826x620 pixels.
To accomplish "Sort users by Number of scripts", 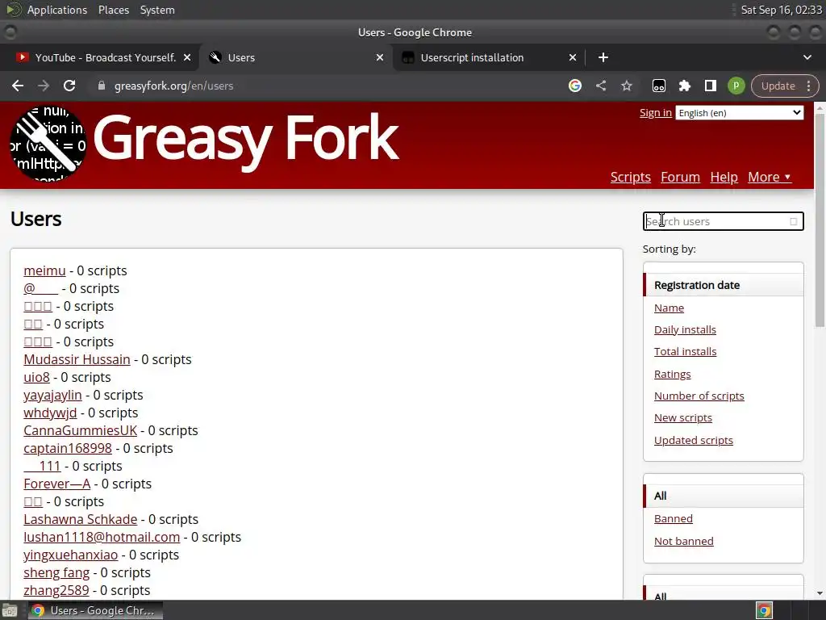I will pyautogui.click(x=699, y=396).
